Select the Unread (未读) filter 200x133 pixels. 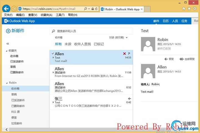coord(68,44)
